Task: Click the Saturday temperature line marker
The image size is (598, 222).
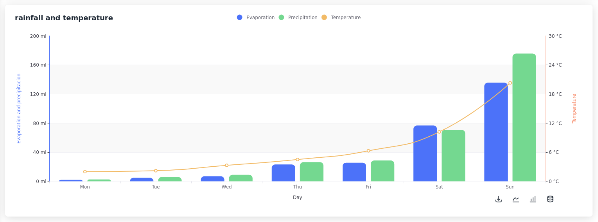Action: click(x=439, y=132)
